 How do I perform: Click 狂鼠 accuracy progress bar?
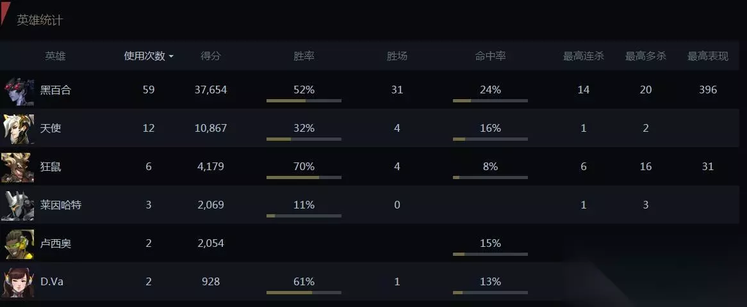(x=490, y=177)
